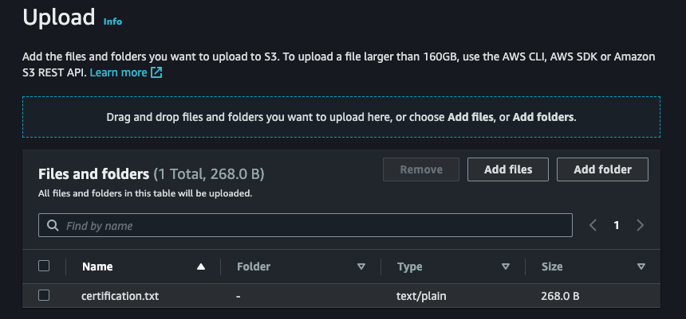This screenshot has width=686, height=319.
Task: Follow the Learn more link
Action: (x=118, y=72)
